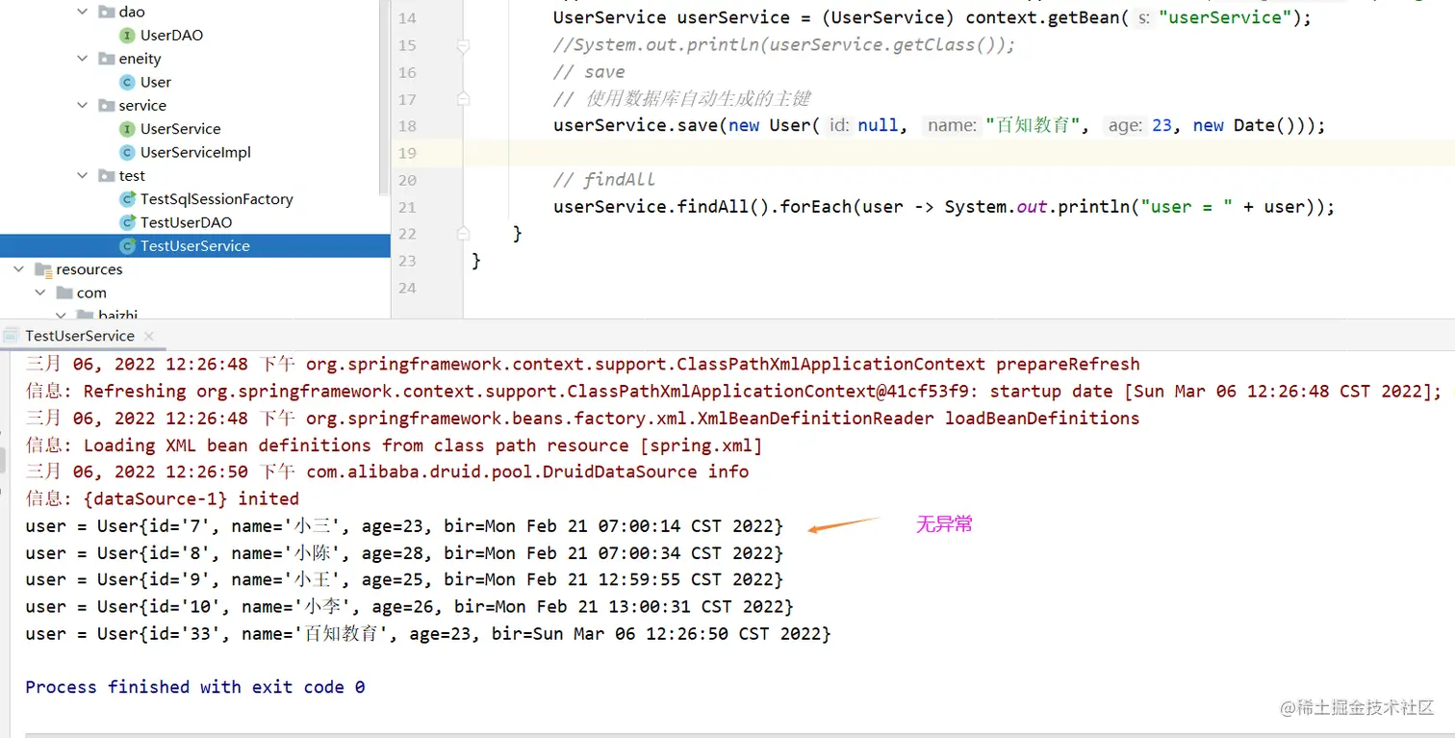Click line number 19 in gutter
Screen dimensions: 1455x738
coord(407,153)
